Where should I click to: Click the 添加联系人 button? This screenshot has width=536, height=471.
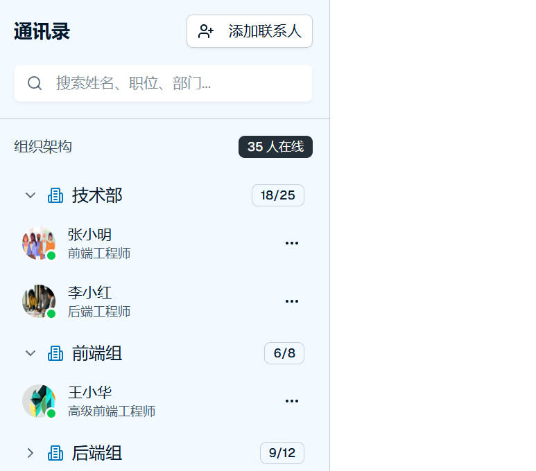(250, 31)
